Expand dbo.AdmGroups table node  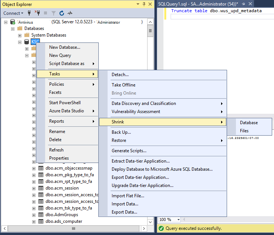coord(34,215)
